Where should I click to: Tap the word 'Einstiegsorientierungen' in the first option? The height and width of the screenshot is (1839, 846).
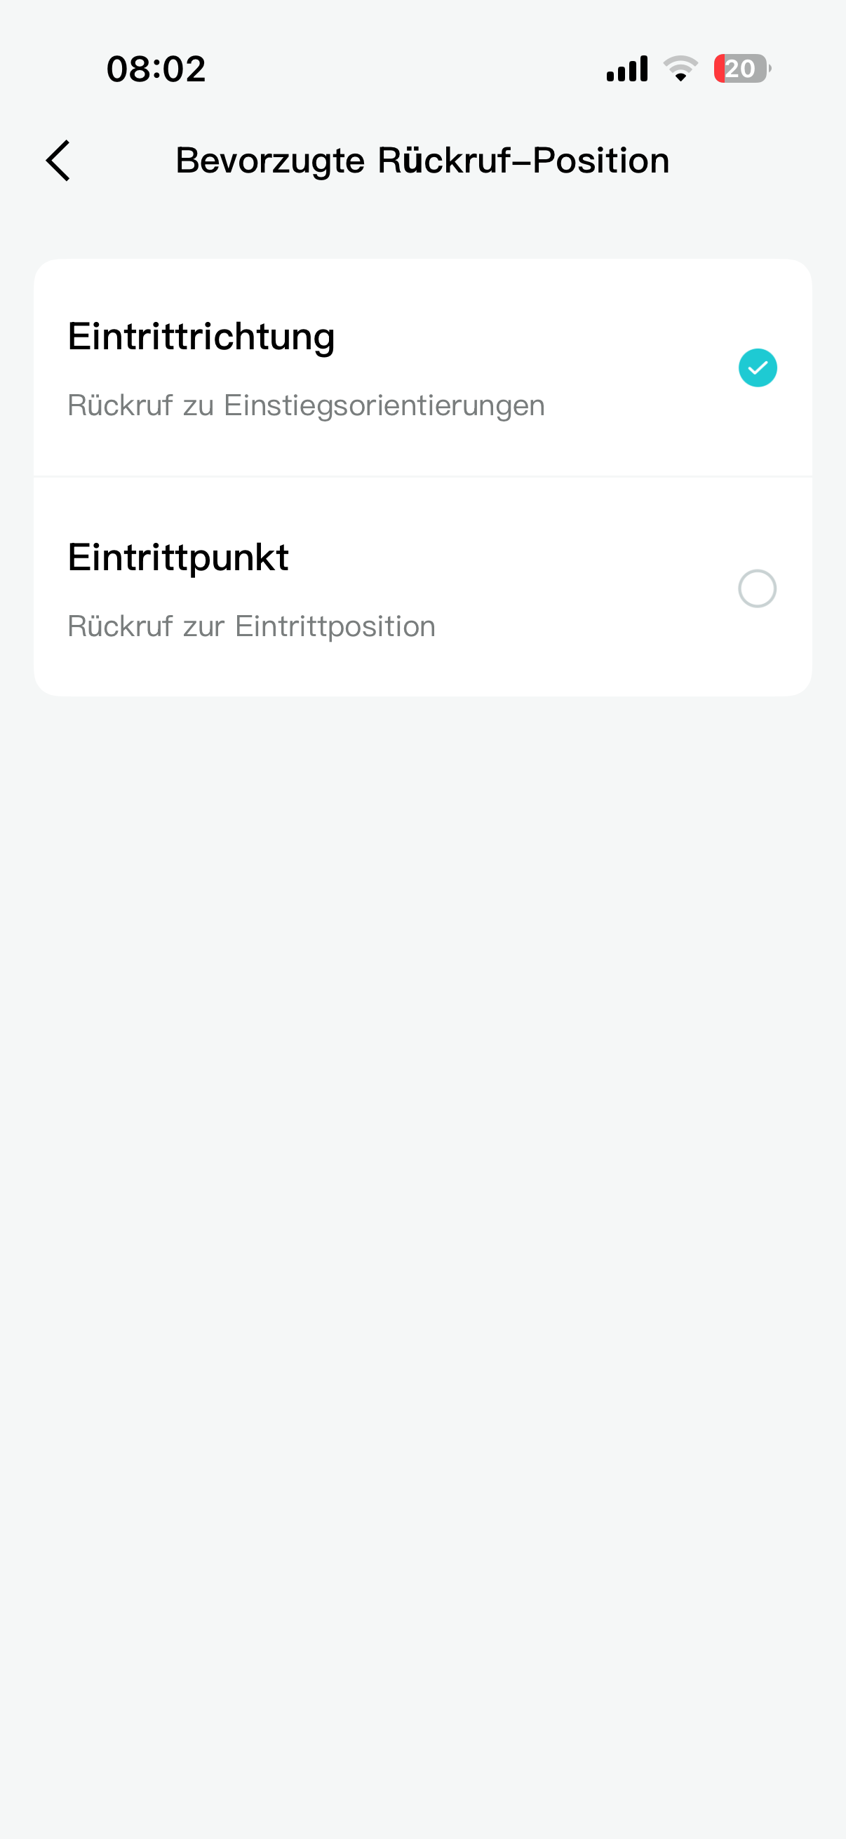click(385, 405)
